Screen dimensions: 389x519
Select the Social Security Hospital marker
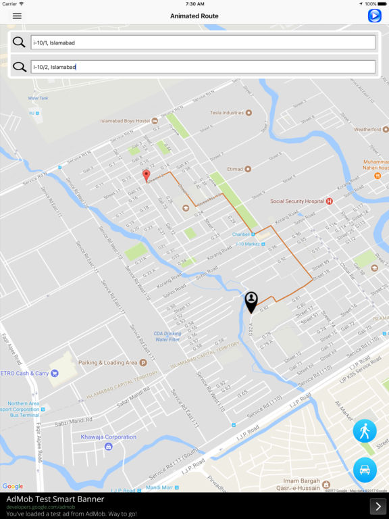click(x=329, y=201)
